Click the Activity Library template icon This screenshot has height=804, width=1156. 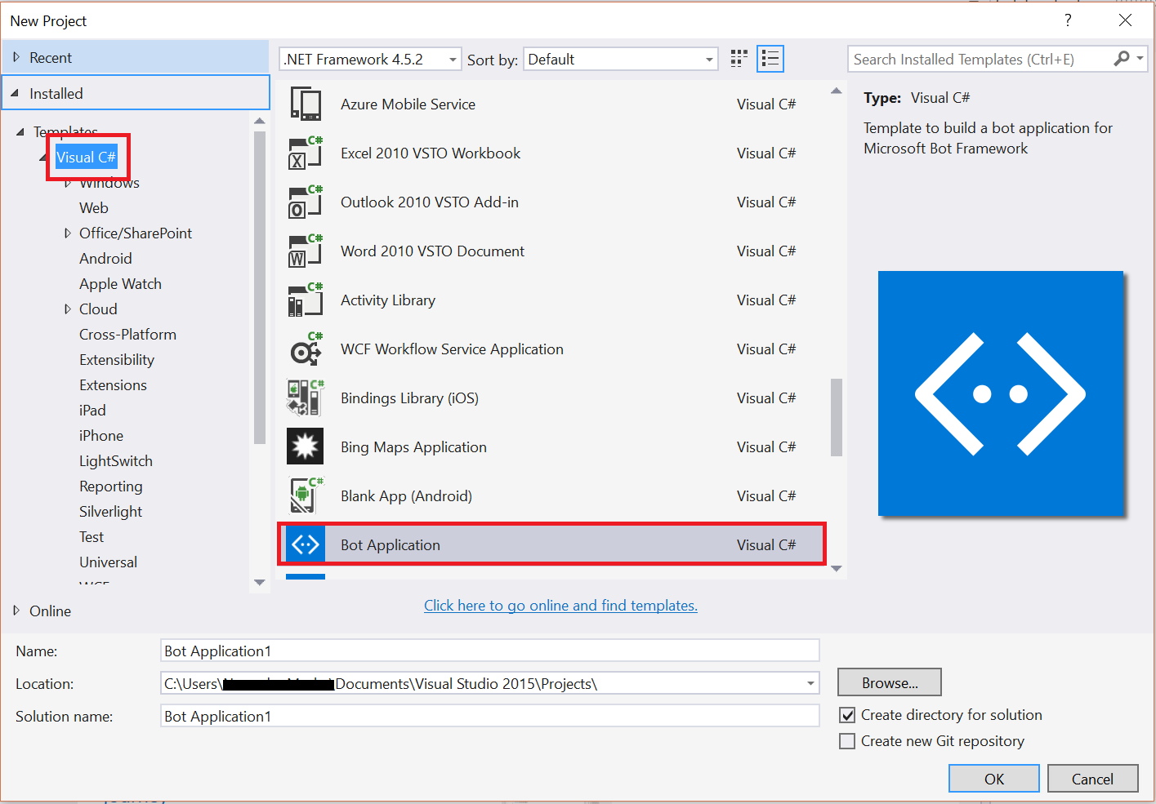[x=306, y=300]
